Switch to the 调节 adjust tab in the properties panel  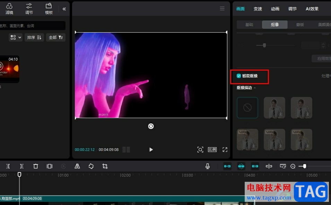293,9
